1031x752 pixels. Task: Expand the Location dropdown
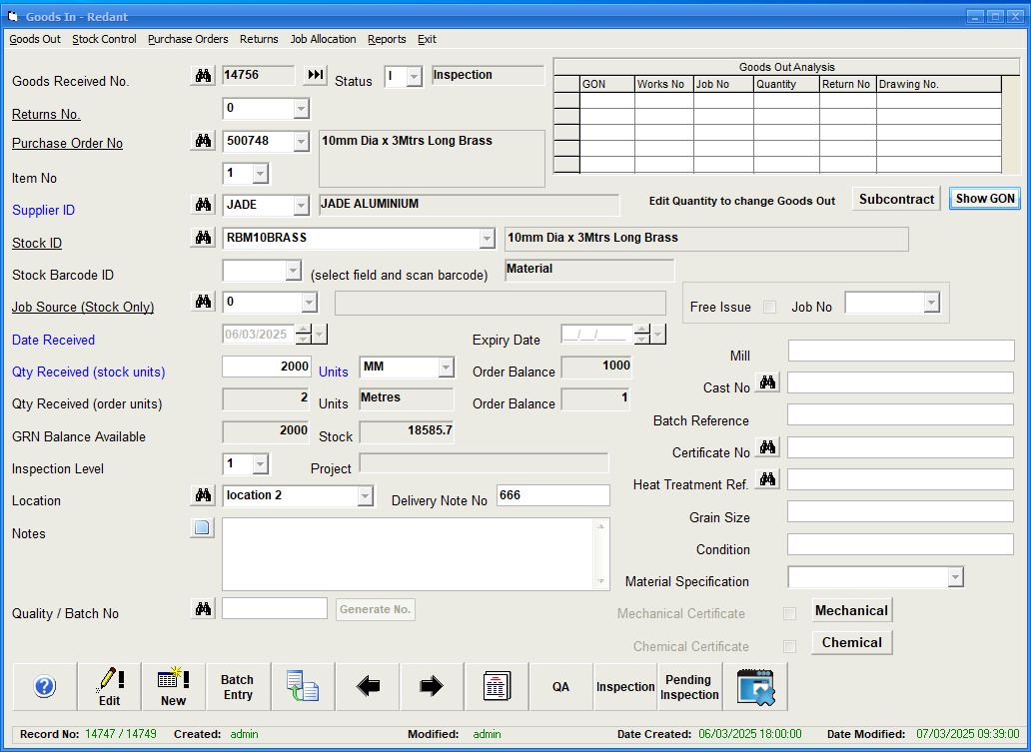(365, 496)
